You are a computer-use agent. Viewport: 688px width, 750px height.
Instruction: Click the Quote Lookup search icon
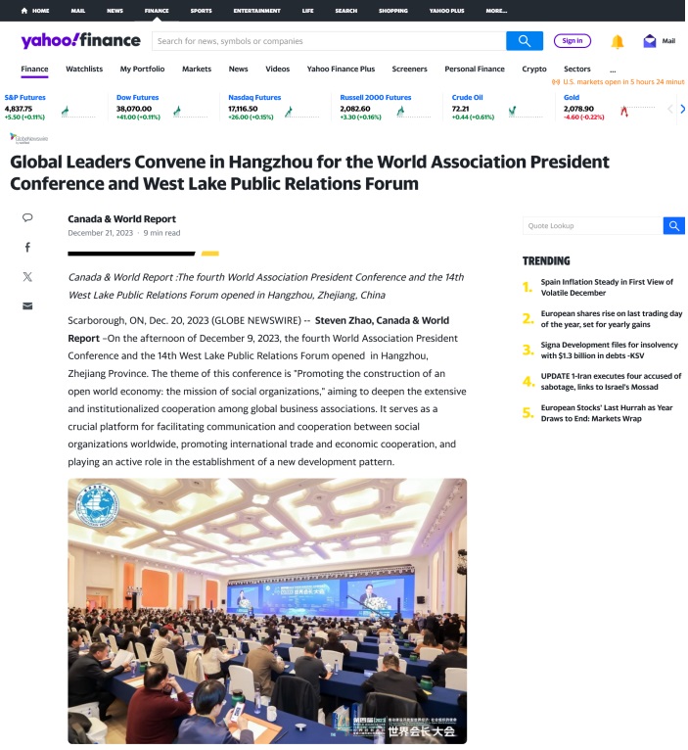[673, 226]
